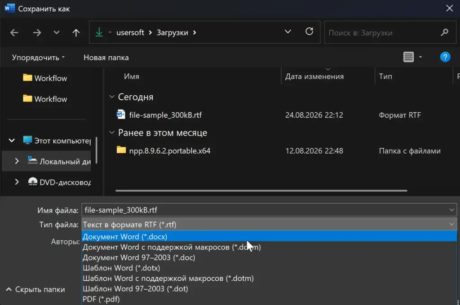
Task: Close the Сохранить как dialog
Action: point(449,8)
